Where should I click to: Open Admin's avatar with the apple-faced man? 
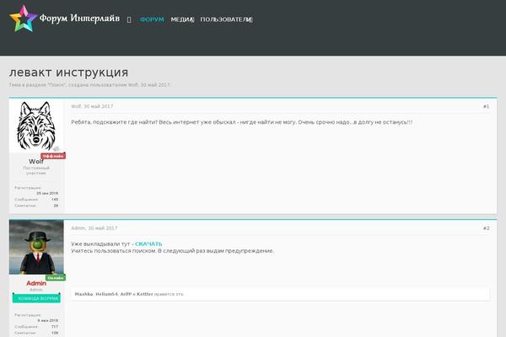pos(36,247)
